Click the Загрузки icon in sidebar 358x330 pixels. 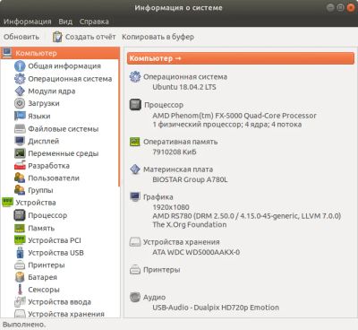(x=20, y=103)
